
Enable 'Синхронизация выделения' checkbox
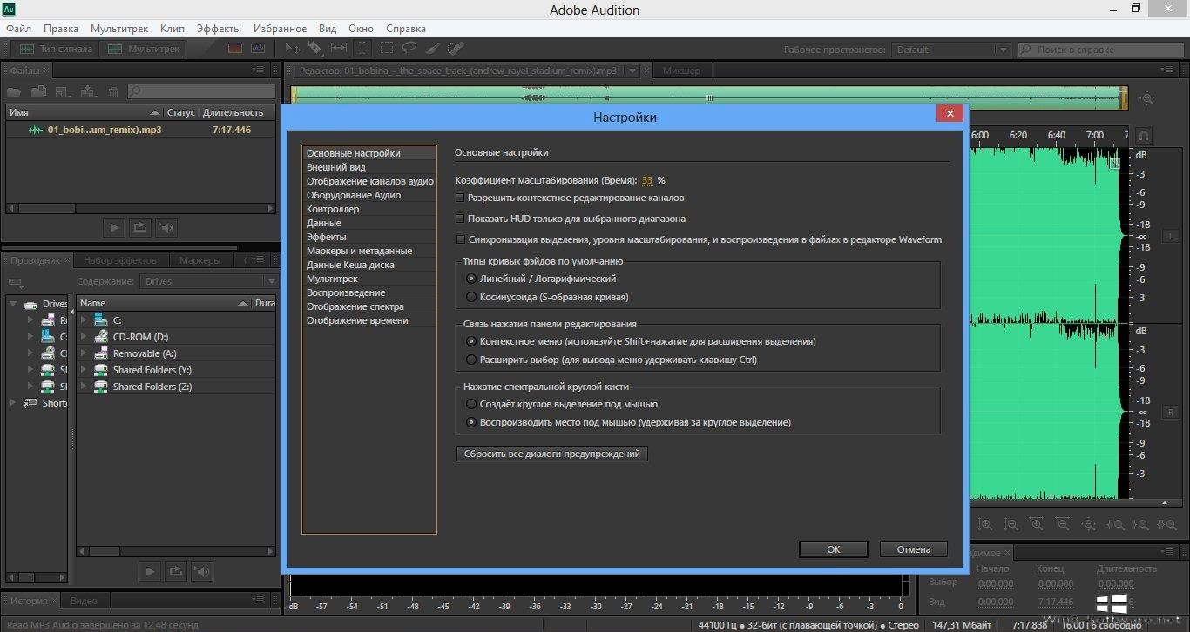[461, 239]
